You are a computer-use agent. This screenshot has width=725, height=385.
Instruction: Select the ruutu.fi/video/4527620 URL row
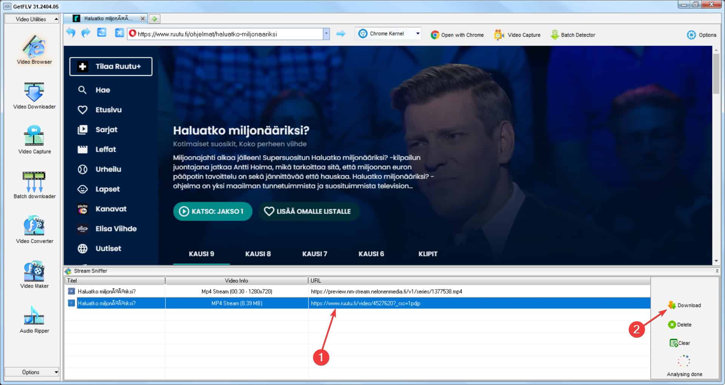pos(357,303)
